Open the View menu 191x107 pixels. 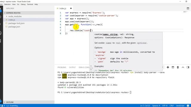coord(14,4)
